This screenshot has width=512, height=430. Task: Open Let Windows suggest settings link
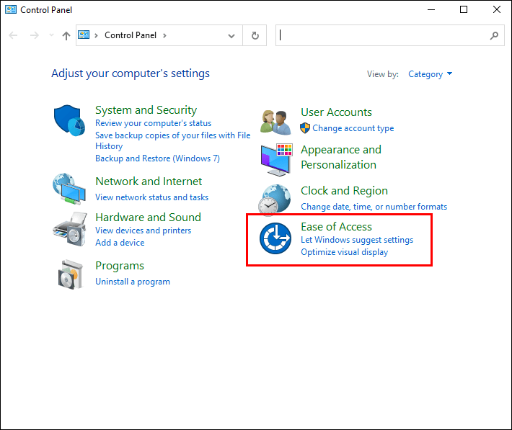[357, 240]
